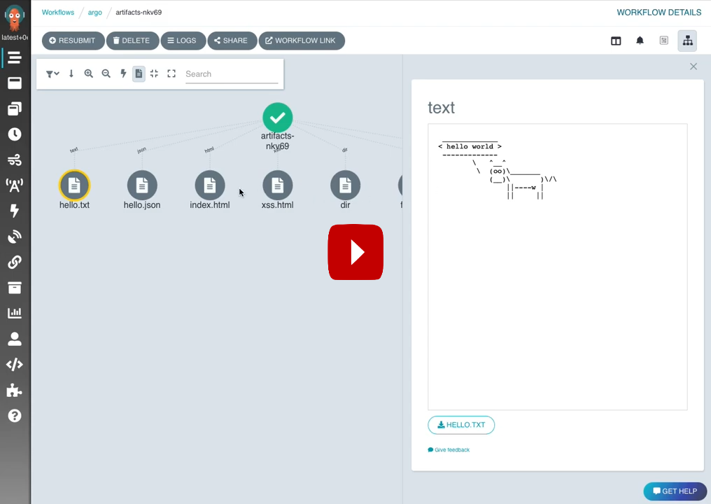Toggle the show artifacts document icon

pos(139,73)
